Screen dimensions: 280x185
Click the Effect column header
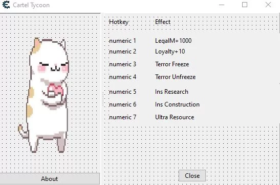[x=163, y=22]
